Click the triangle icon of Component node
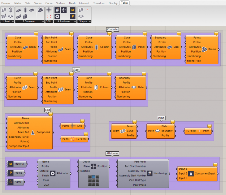226x195 pixels. tap(33, 132)
